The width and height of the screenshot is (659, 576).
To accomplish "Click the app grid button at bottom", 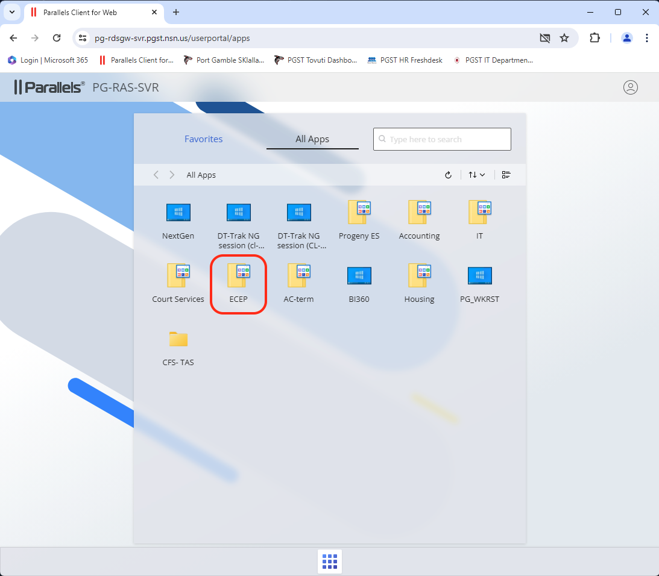I will click(329, 562).
